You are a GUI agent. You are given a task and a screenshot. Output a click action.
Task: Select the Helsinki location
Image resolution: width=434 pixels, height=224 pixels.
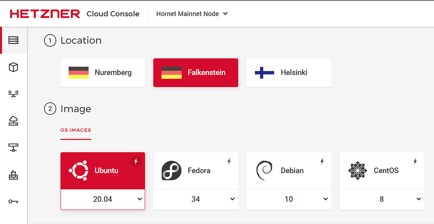[289, 73]
